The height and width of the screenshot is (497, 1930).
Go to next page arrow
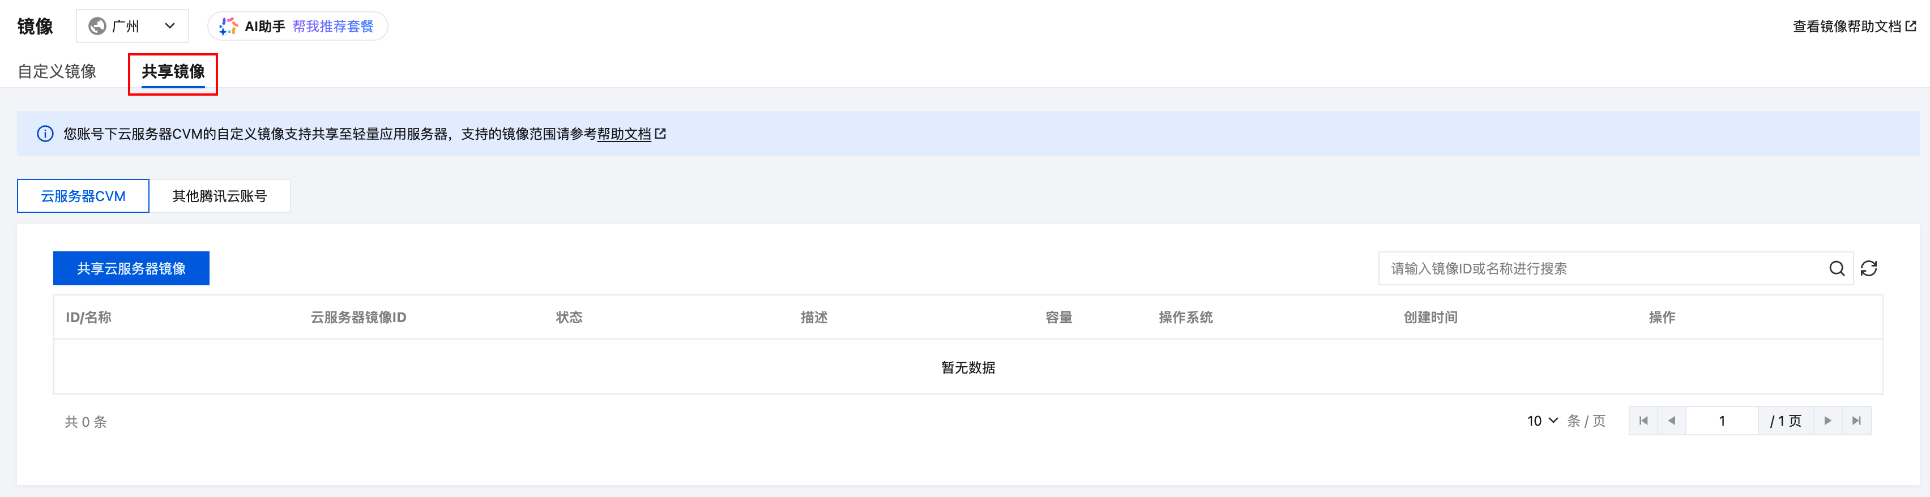point(1827,421)
